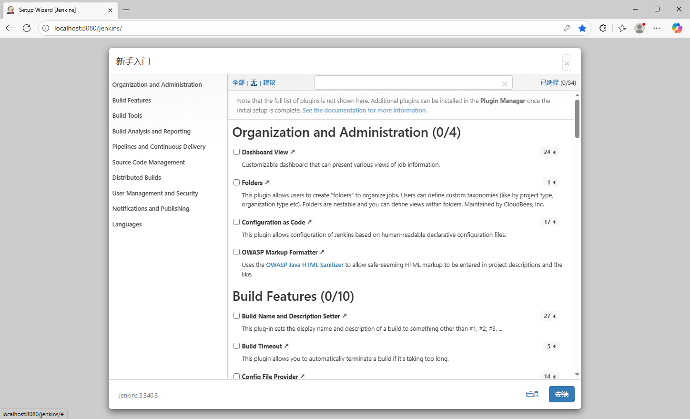Open Build Timeout external link icon
Image resolution: width=690 pixels, height=419 pixels.
(286, 346)
